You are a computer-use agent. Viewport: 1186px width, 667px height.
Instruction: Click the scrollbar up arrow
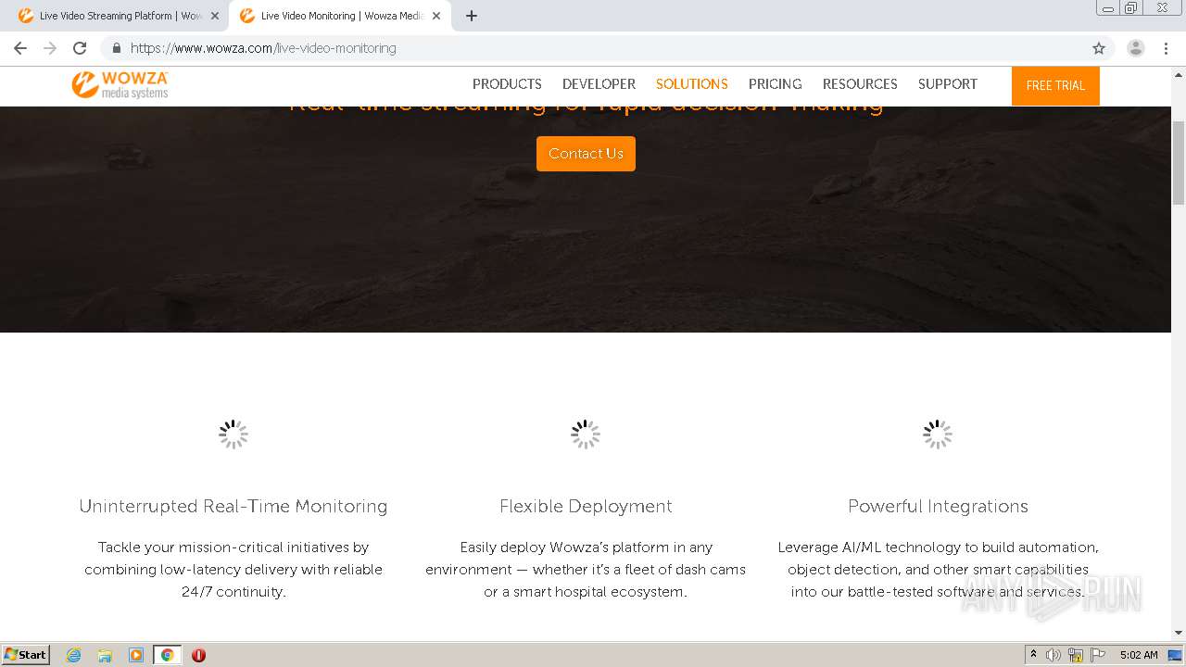point(1179,73)
